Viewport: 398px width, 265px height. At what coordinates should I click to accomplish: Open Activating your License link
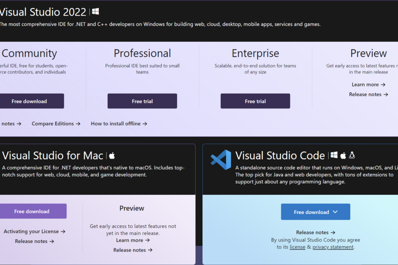click(x=31, y=231)
